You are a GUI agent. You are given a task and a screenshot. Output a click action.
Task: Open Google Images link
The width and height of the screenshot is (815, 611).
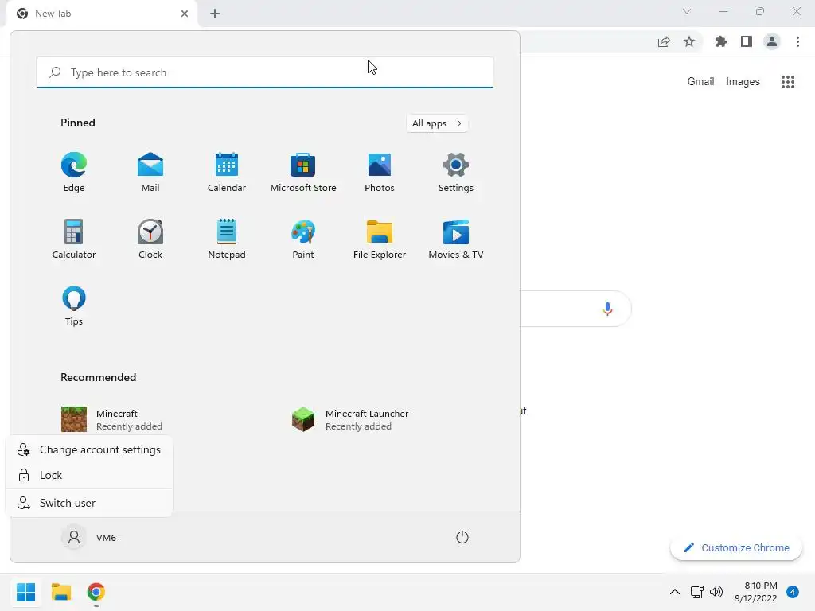[743, 82]
